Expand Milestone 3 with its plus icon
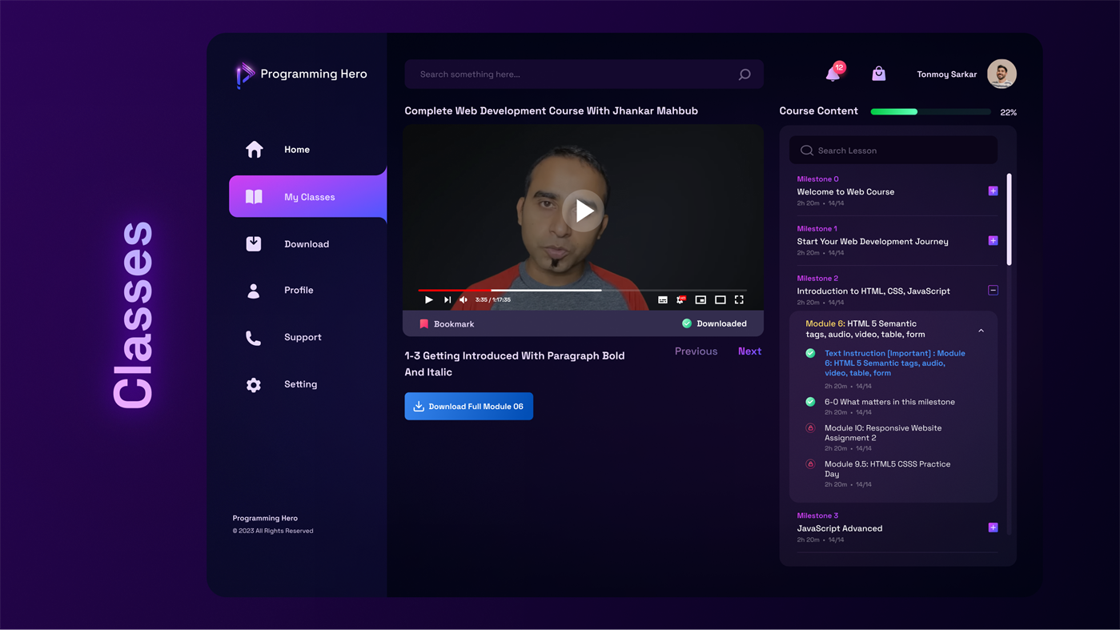1120x630 pixels. point(993,528)
